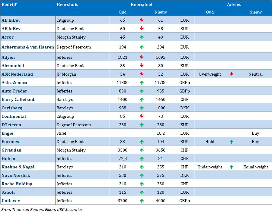Click the Oud subheader under Advies
This screenshot has height=213, width=272.
(x=210, y=12)
